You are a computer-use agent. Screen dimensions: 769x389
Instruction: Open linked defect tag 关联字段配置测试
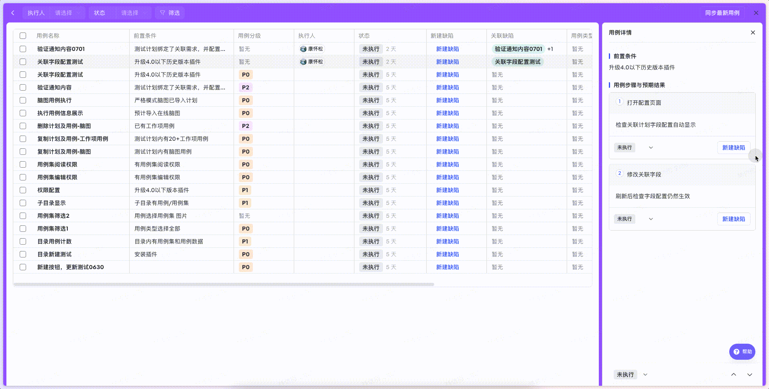click(x=518, y=62)
